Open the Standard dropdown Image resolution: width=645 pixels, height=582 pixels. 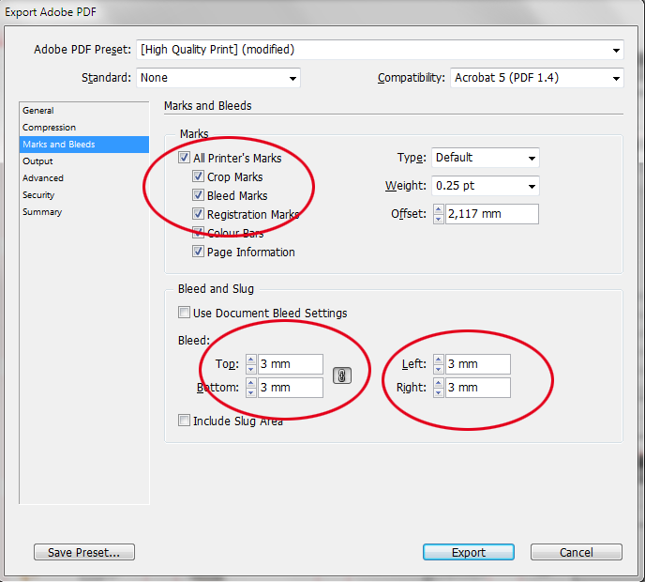[x=218, y=78]
